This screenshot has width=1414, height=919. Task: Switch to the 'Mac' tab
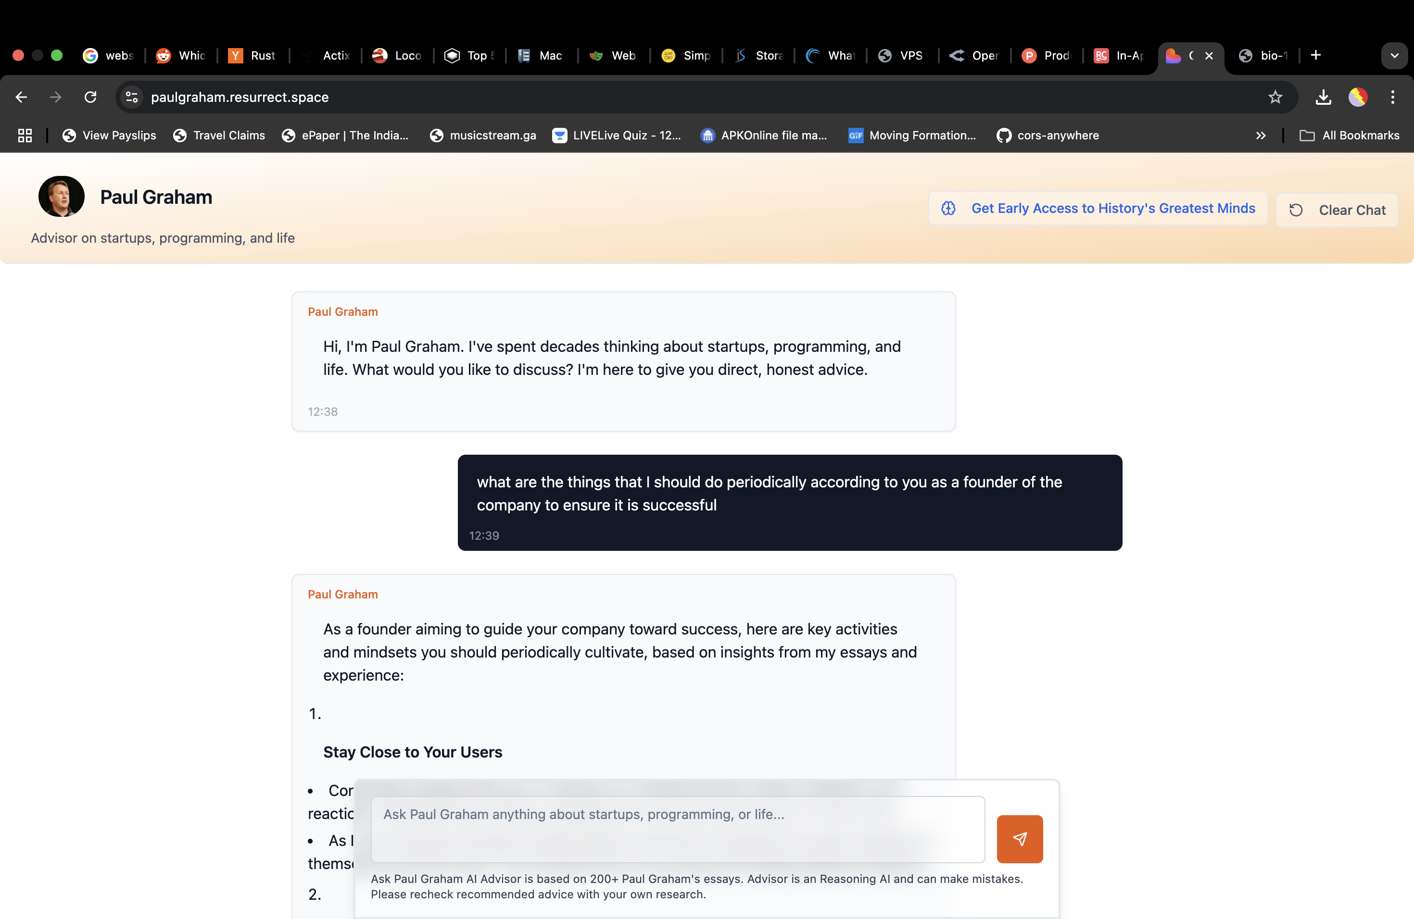541,55
